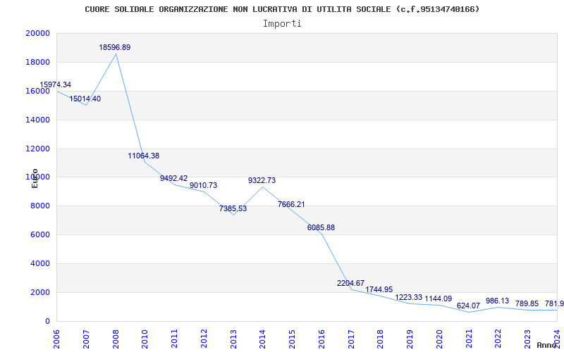Click the y-axis value 4000
564x352 pixels.
pyautogui.click(x=40, y=263)
